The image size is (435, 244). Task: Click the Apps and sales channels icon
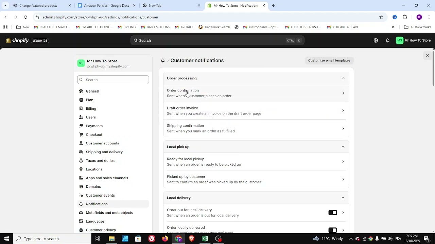point(81,178)
